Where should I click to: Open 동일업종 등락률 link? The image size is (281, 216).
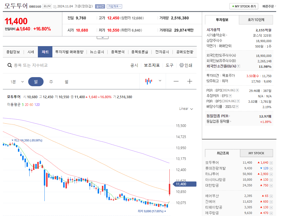(x=219, y=121)
